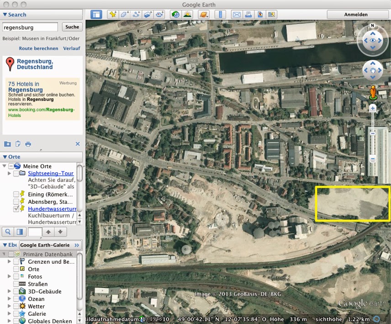Add an image overlay from the toolbar
Image resolution: width=391 pixels, height=324 pixels.
pos(148,15)
